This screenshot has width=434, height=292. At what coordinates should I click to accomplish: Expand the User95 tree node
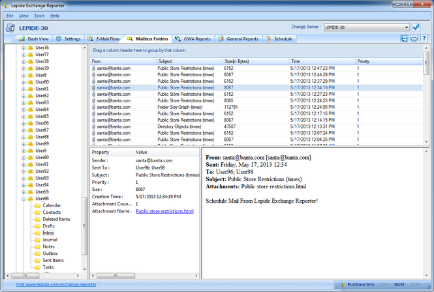coord(23,192)
